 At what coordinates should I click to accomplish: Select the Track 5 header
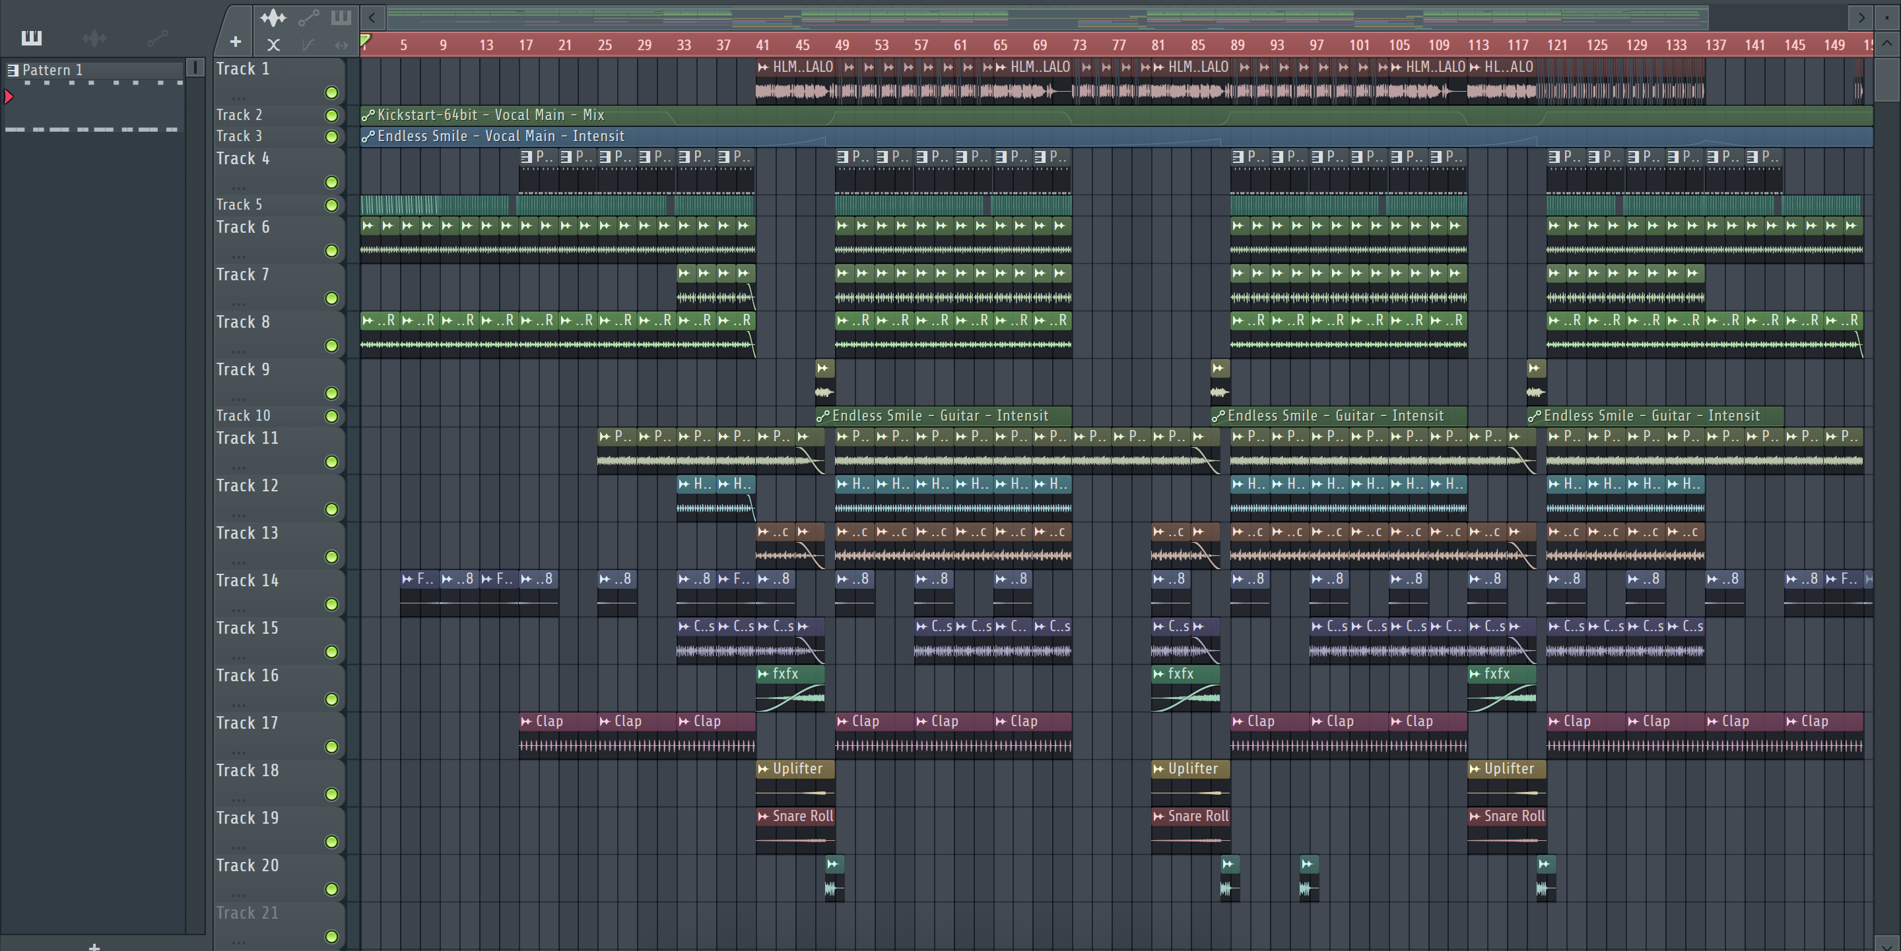coord(279,205)
